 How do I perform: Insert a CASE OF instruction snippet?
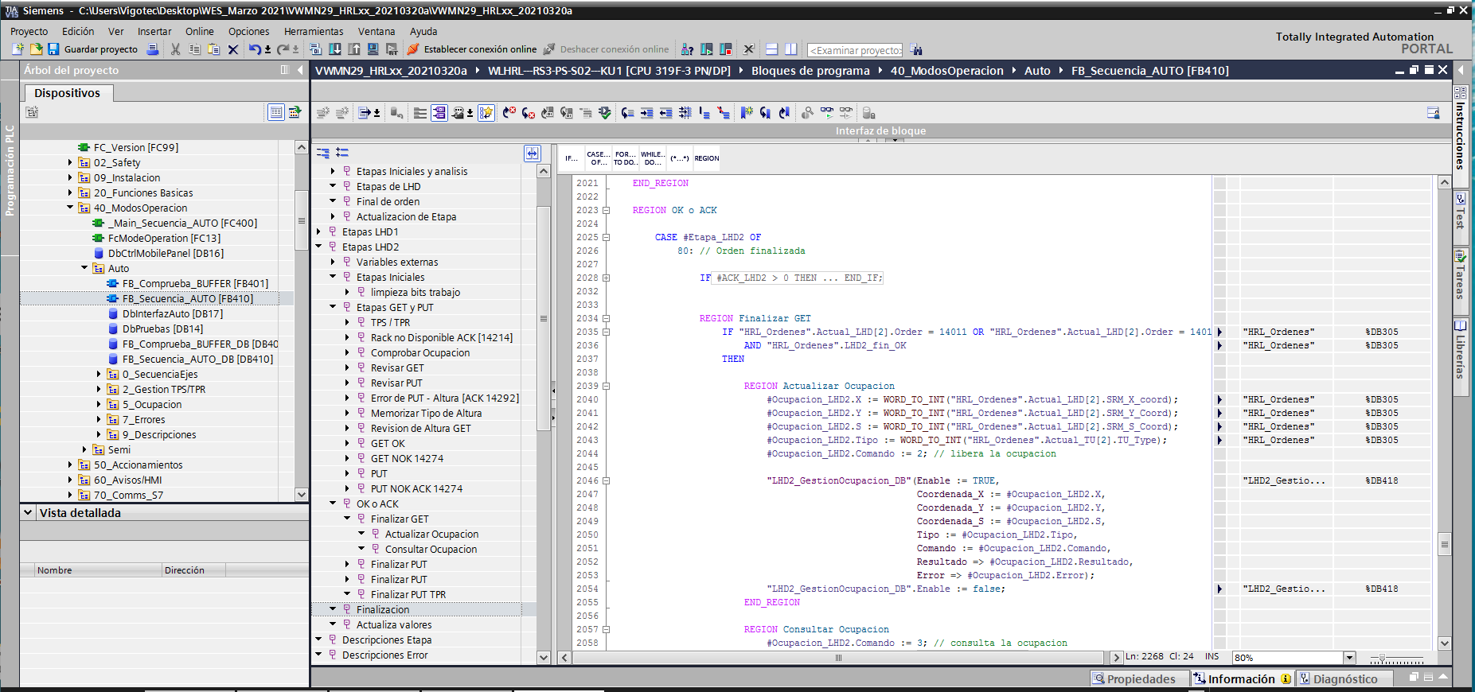[598, 158]
